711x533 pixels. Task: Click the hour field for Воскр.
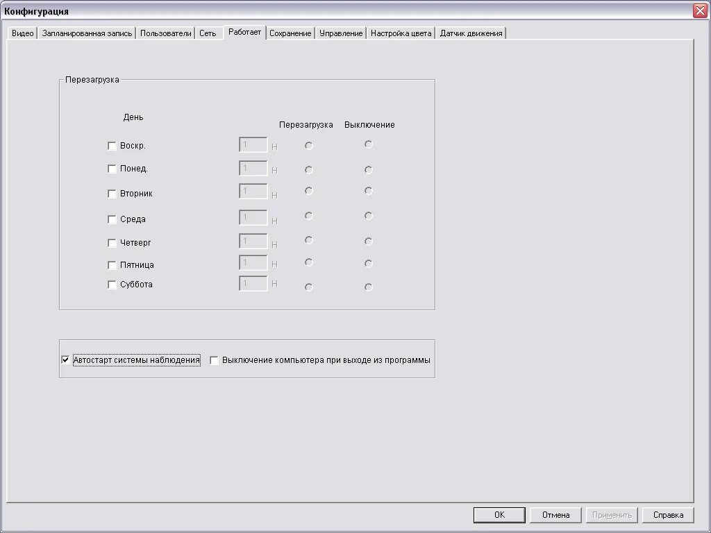[253, 145]
